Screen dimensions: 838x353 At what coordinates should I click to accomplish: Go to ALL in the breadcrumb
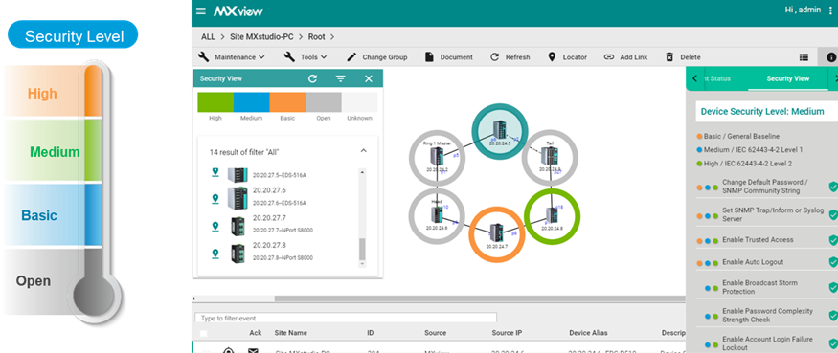tap(208, 37)
